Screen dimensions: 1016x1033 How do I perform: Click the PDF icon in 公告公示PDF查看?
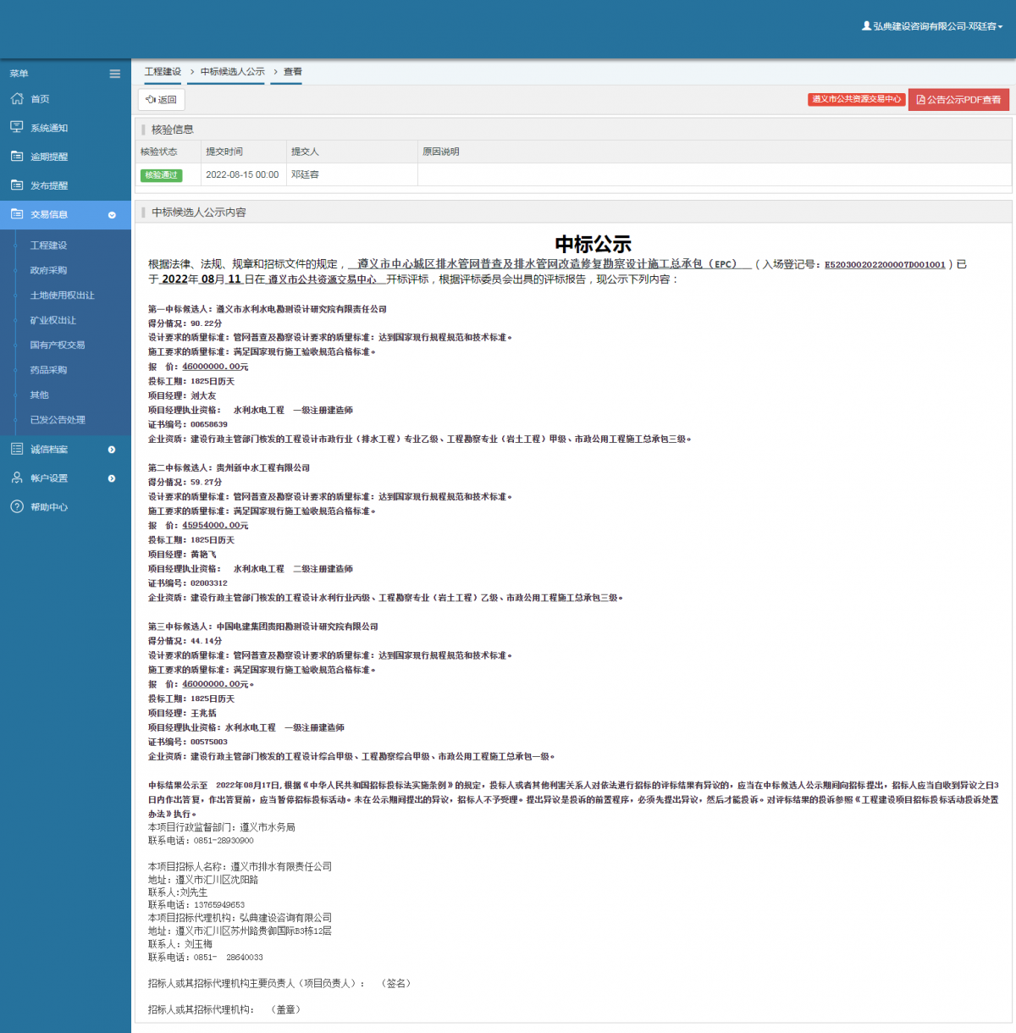[920, 100]
